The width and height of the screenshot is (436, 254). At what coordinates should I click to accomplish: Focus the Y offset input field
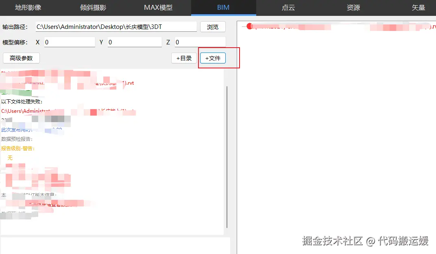click(x=135, y=42)
